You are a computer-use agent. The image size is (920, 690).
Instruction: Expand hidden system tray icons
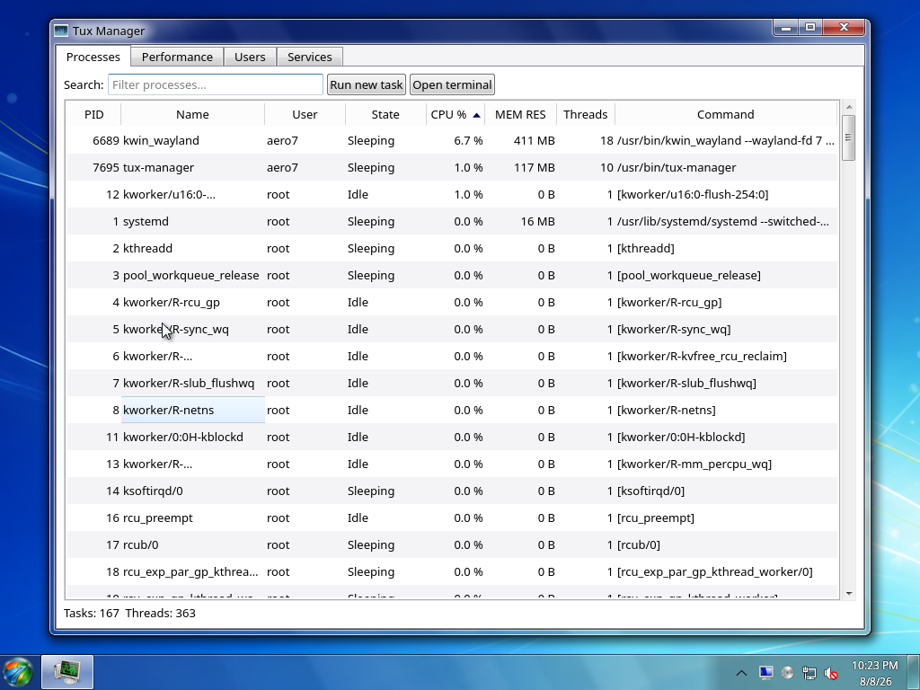(741, 673)
